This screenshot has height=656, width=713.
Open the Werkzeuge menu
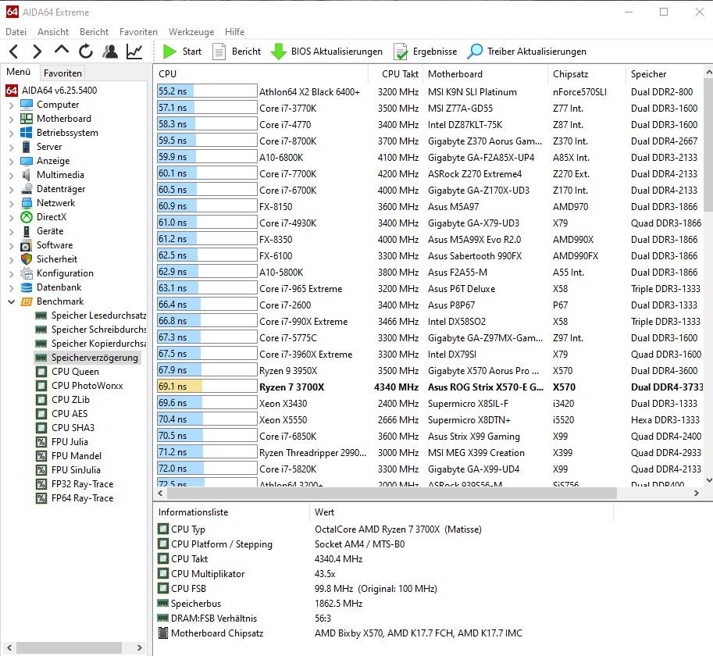(191, 32)
